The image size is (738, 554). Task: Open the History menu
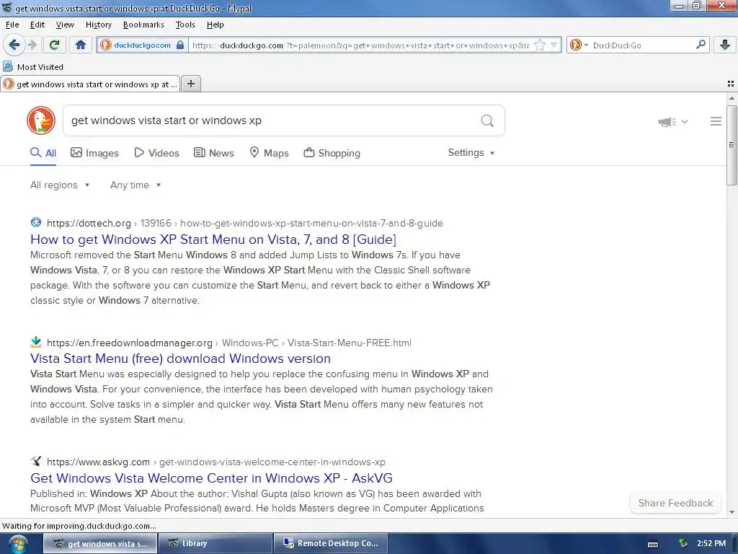click(x=98, y=25)
